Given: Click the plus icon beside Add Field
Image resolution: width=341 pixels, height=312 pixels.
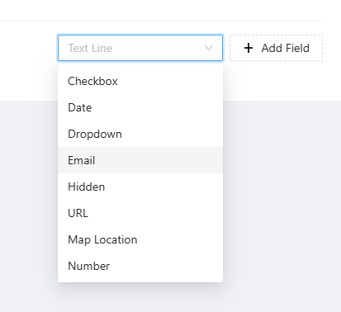Looking at the screenshot, I should 249,48.
